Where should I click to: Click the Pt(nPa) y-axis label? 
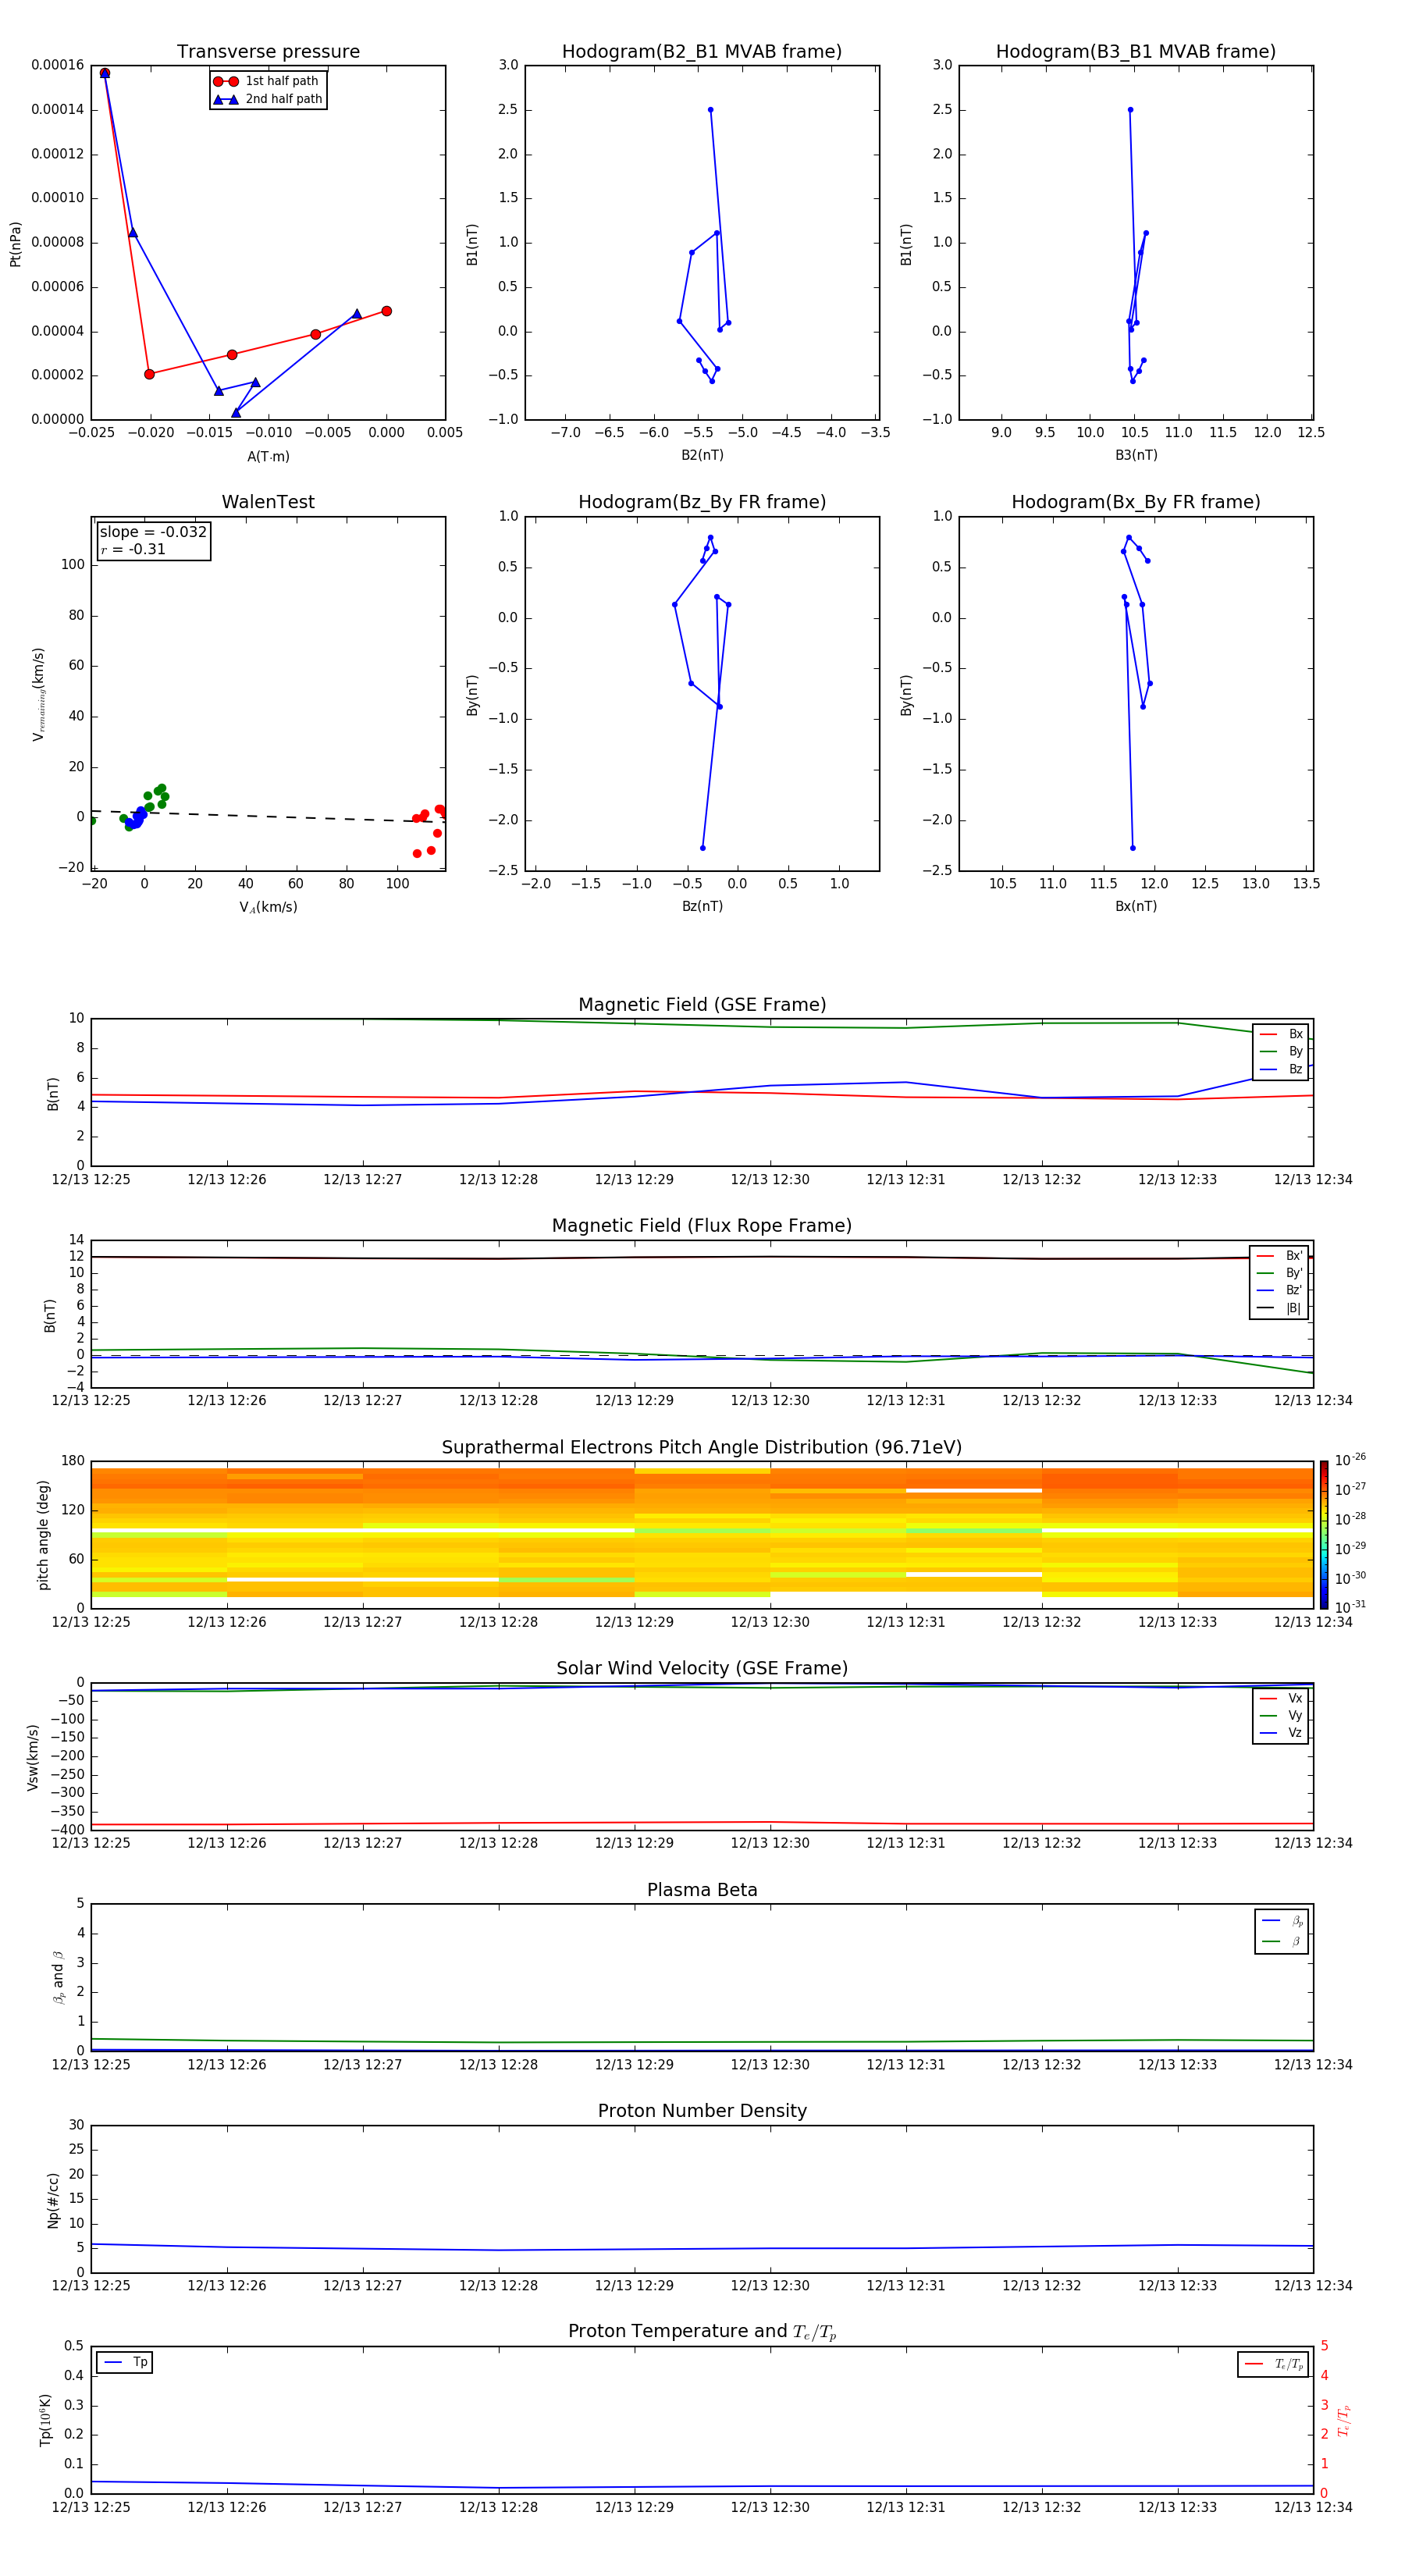point(15,243)
